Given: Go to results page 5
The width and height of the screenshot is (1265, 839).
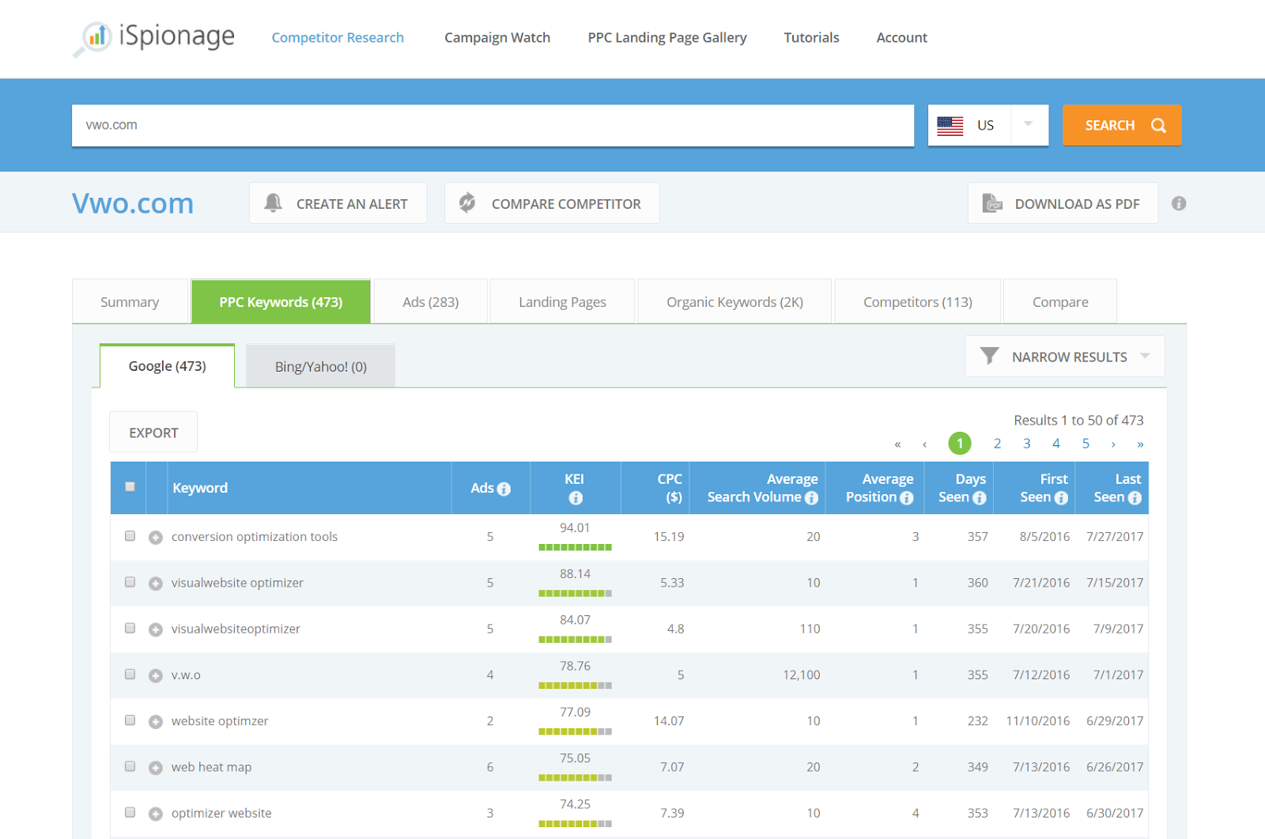Looking at the screenshot, I should 1086,444.
